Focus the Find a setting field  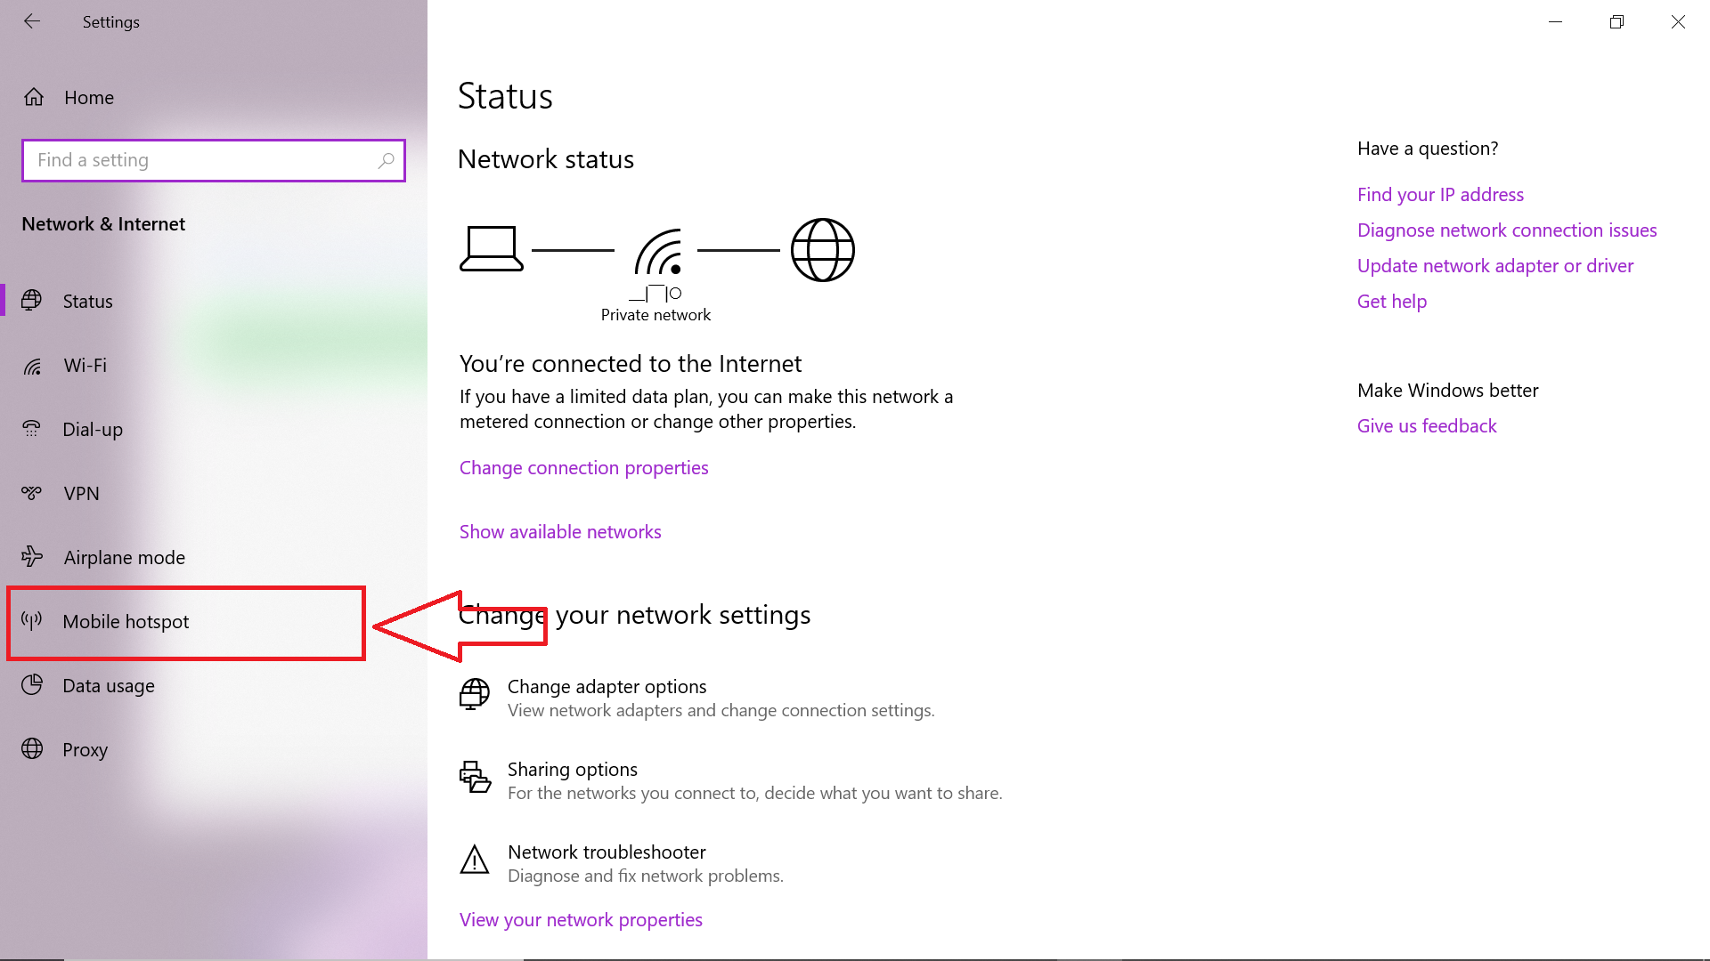coord(200,160)
